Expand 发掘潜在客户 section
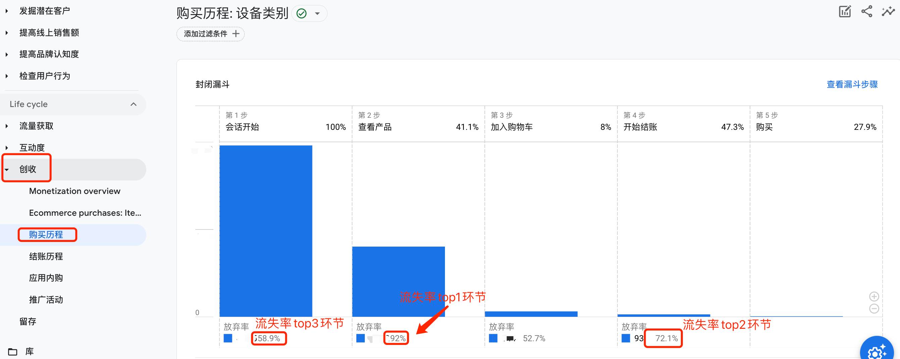 tap(7, 11)
